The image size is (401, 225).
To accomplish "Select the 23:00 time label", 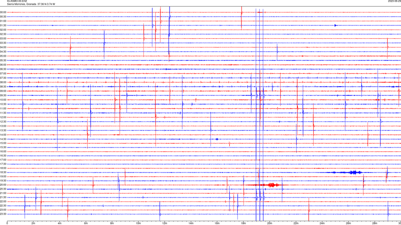I will [x=3, y=210].
